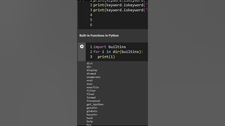Screen dimensions: 225x126
Task: Click the third keyword.iskeyword print line
Action: pos(120,10)
